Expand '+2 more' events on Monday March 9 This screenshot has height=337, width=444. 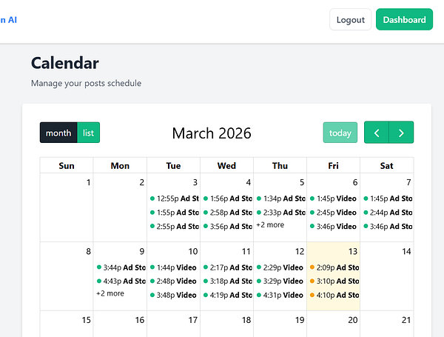click(110, 293)
